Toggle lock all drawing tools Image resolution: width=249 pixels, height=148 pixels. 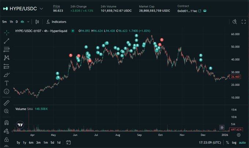[x=7, y=140]
